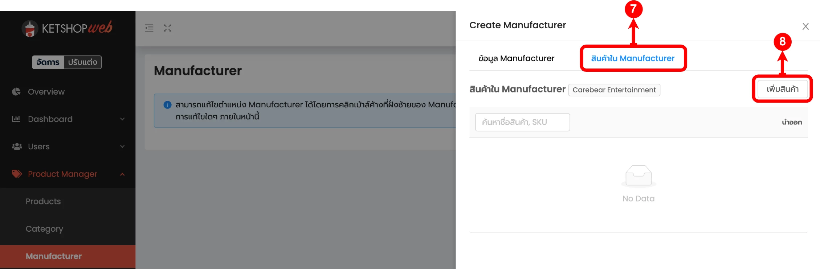Switch to จัดการ mode
This screenshot has width=820, height=269.
pyautogui.click(x=48, y=62)
